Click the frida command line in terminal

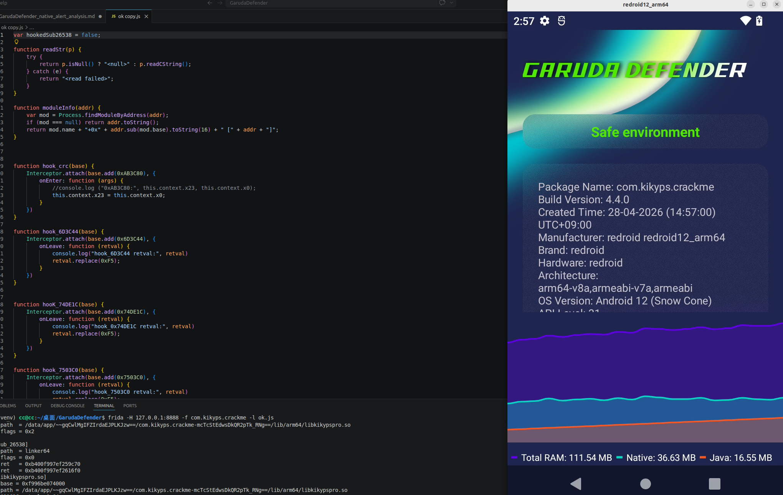(x=191, y=418)
